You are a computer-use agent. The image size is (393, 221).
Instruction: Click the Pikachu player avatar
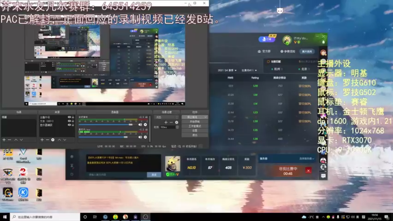(x=173, y=164)
